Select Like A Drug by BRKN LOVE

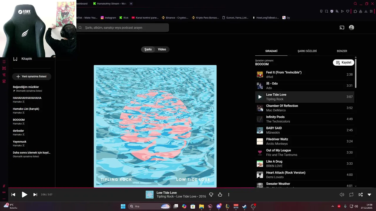(x=305, y=164)
